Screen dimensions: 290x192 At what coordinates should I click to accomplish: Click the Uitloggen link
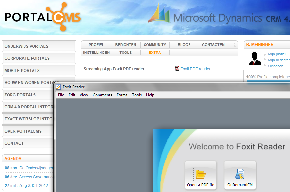(276, 66)
